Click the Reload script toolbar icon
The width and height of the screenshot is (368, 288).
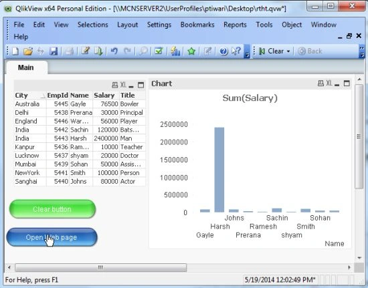point(98,51)
